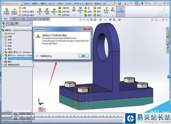Open the PropertyManager tab icon
The width and height of the screenshot is (171, 124).
coord(8,24)
